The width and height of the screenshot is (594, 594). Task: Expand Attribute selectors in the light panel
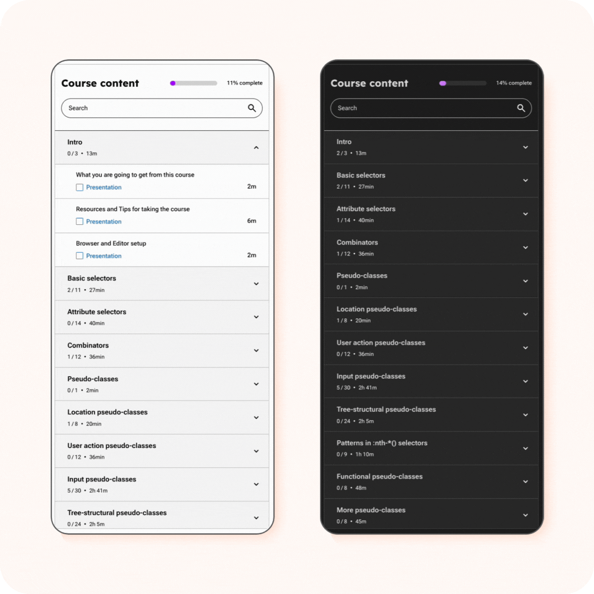(x=162, y=317)
